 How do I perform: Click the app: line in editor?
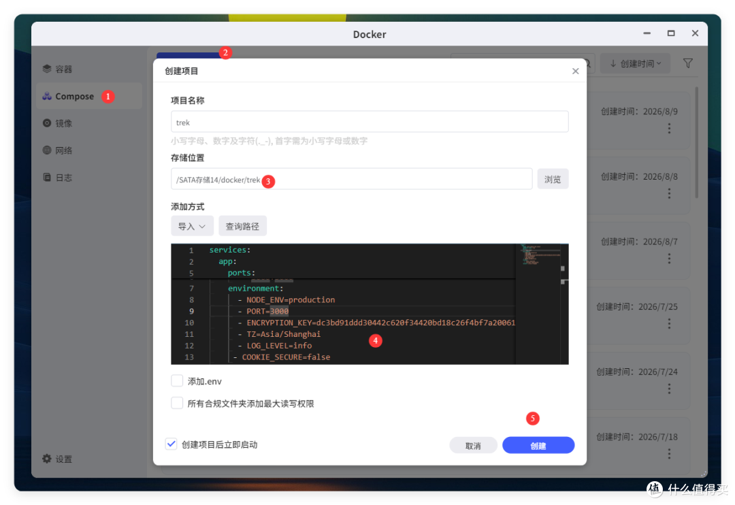pyautogui.click(x=227, y=261)
